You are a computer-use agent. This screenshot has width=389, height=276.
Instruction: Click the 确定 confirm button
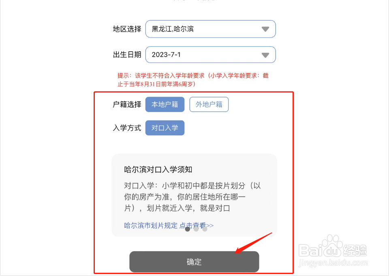coord(194,262)
